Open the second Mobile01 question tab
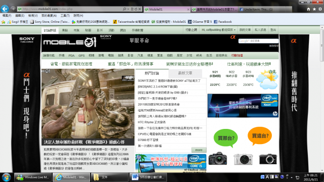Viewport: 324px width, 182px height. pyautogui.click(x=215, y=9)
